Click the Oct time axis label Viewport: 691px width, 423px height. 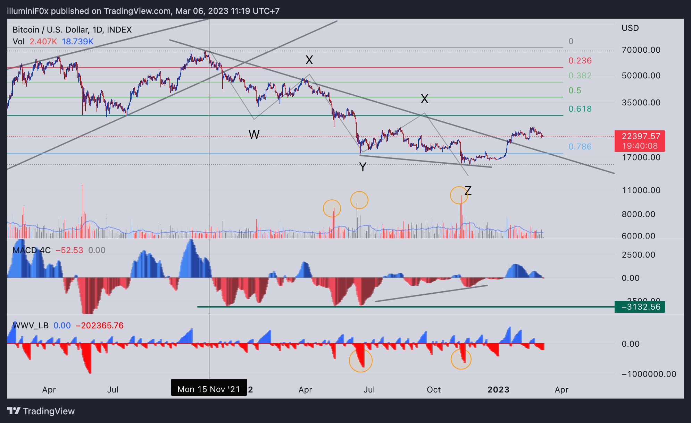click(x=434, y=390)
